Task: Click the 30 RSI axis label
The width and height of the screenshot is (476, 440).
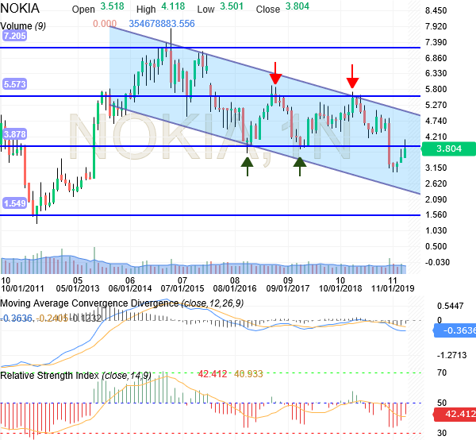Action: click(442, 433)
